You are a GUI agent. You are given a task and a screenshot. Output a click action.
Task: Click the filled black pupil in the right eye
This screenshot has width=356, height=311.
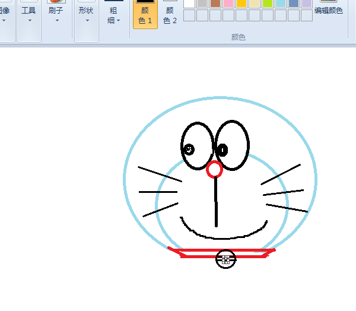[x=223, y=150]
